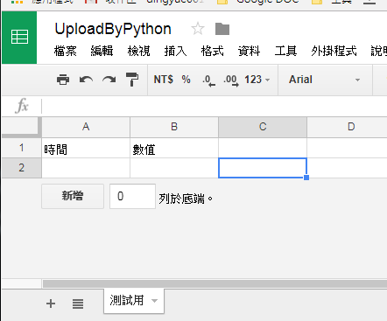The width and height of the screenshot is (387, 321).
Task: Open the Arial font dropdown
Action: click(x=324, y=80)
